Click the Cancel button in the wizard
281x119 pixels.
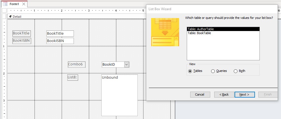point(200,94)
